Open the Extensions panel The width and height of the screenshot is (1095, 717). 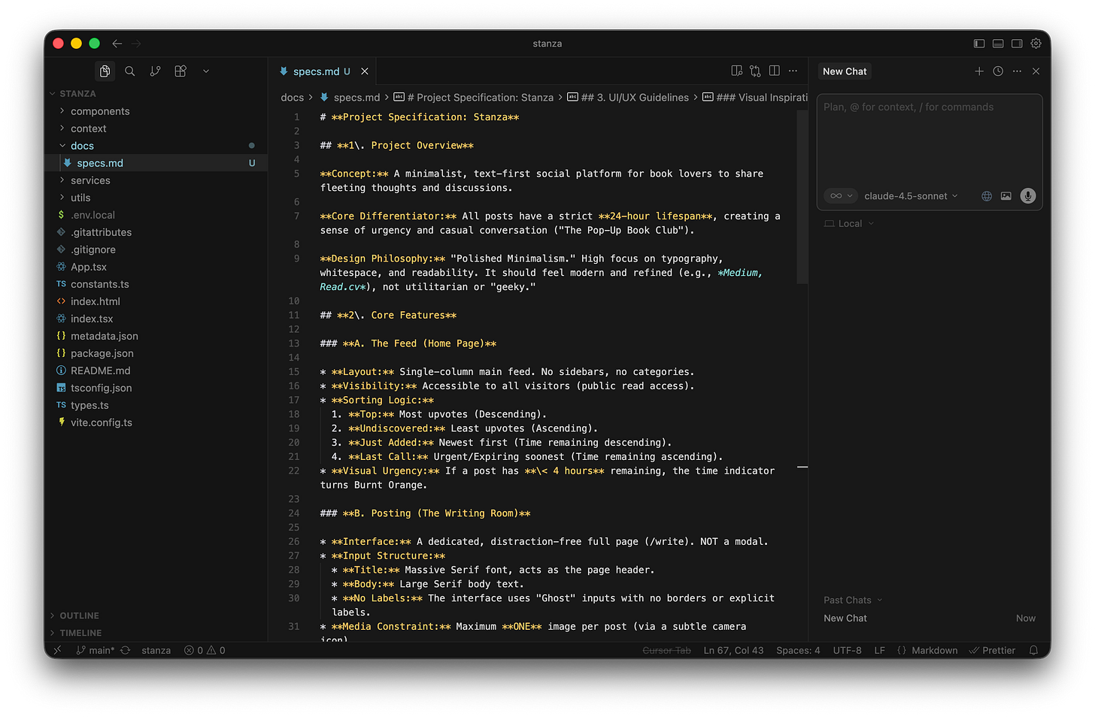[180, 71]
